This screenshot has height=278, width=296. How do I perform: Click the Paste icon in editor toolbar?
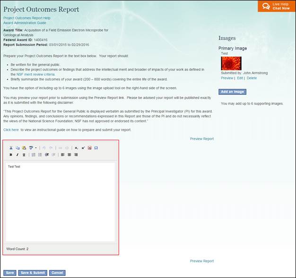pyautogui.click(x=24, y=148)
